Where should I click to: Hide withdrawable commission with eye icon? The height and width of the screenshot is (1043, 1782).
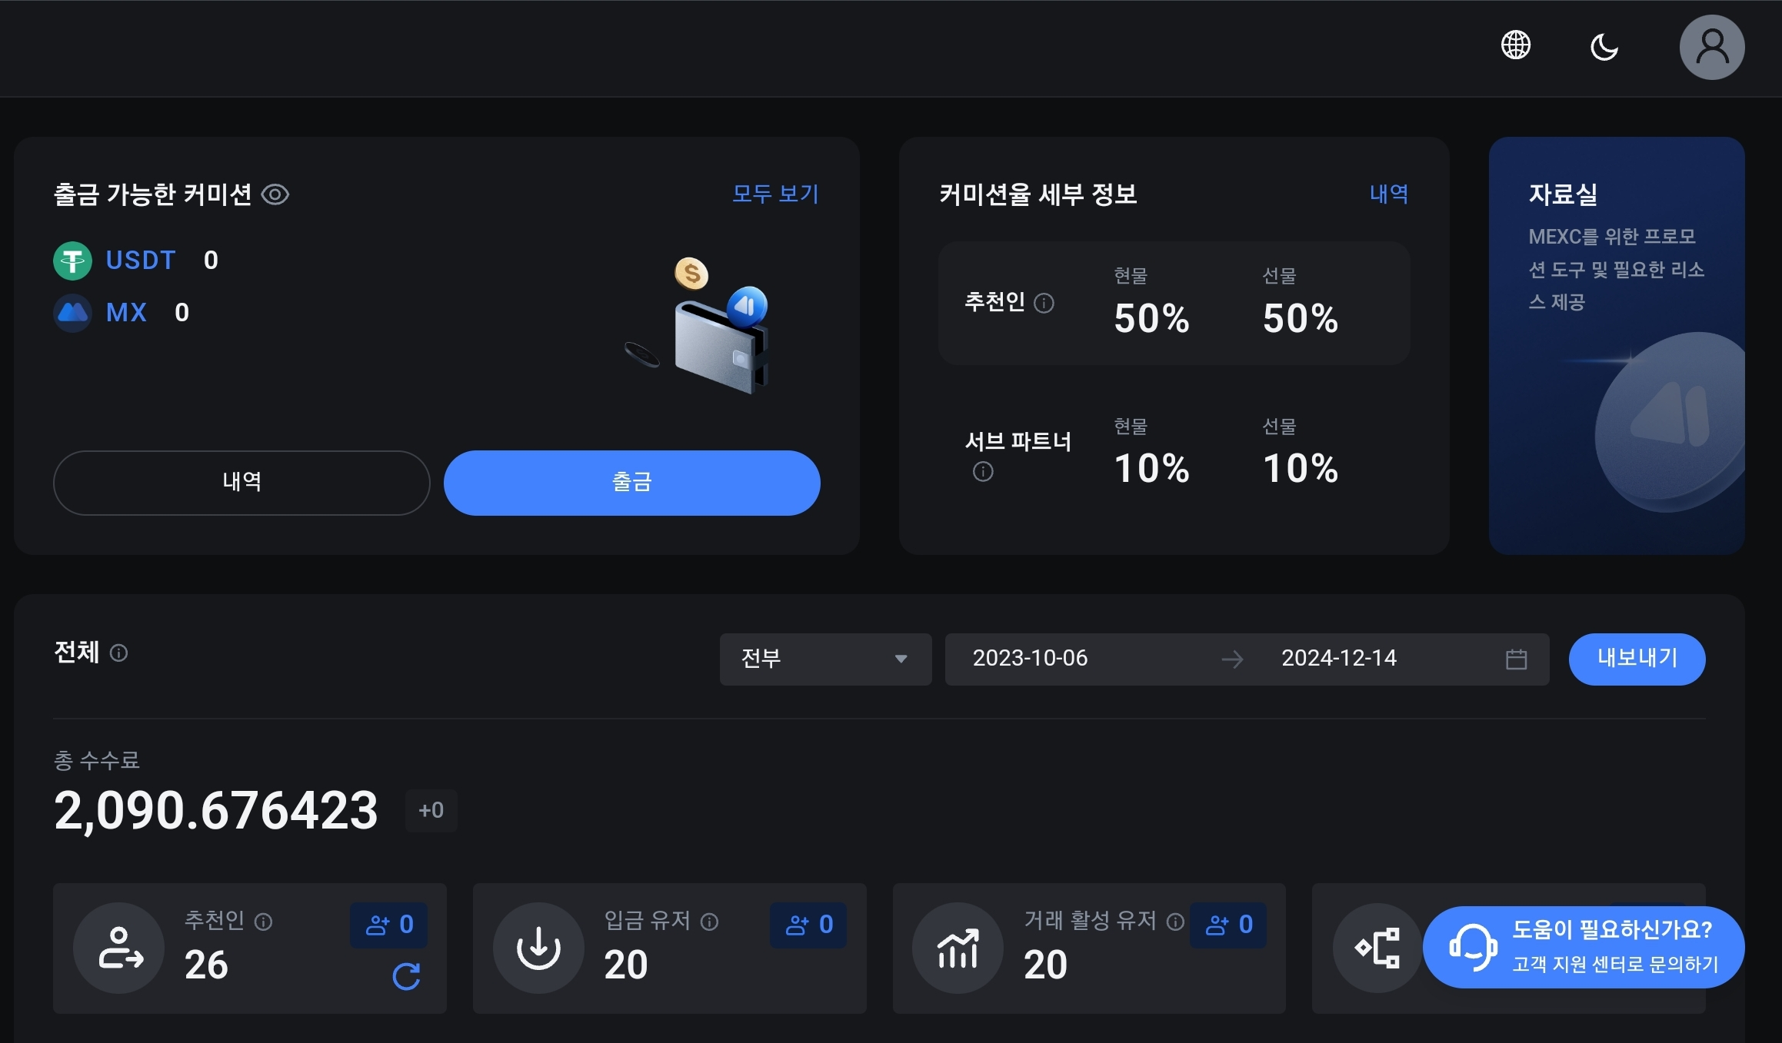(275, 194)
